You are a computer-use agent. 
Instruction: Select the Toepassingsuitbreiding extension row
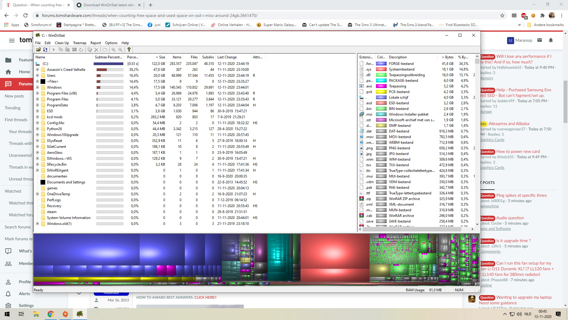click(x=417, y=75)
